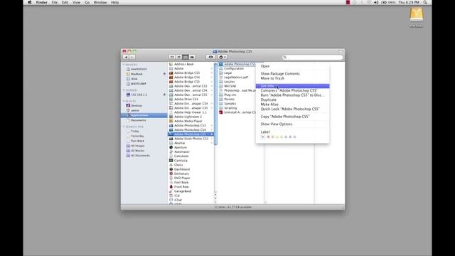
Task: Open the All Movies smart search
Action: tap(137, 151)
